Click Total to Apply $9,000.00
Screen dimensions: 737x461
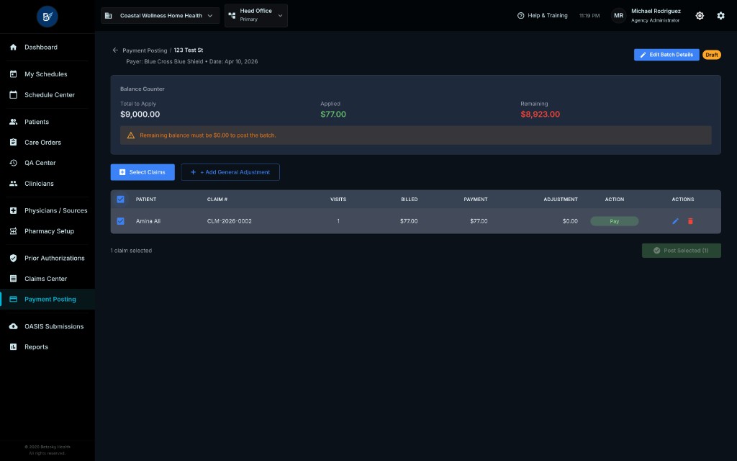140,115
